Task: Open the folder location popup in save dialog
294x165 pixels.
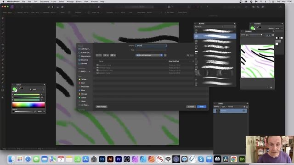Action: tap(149, 55)
